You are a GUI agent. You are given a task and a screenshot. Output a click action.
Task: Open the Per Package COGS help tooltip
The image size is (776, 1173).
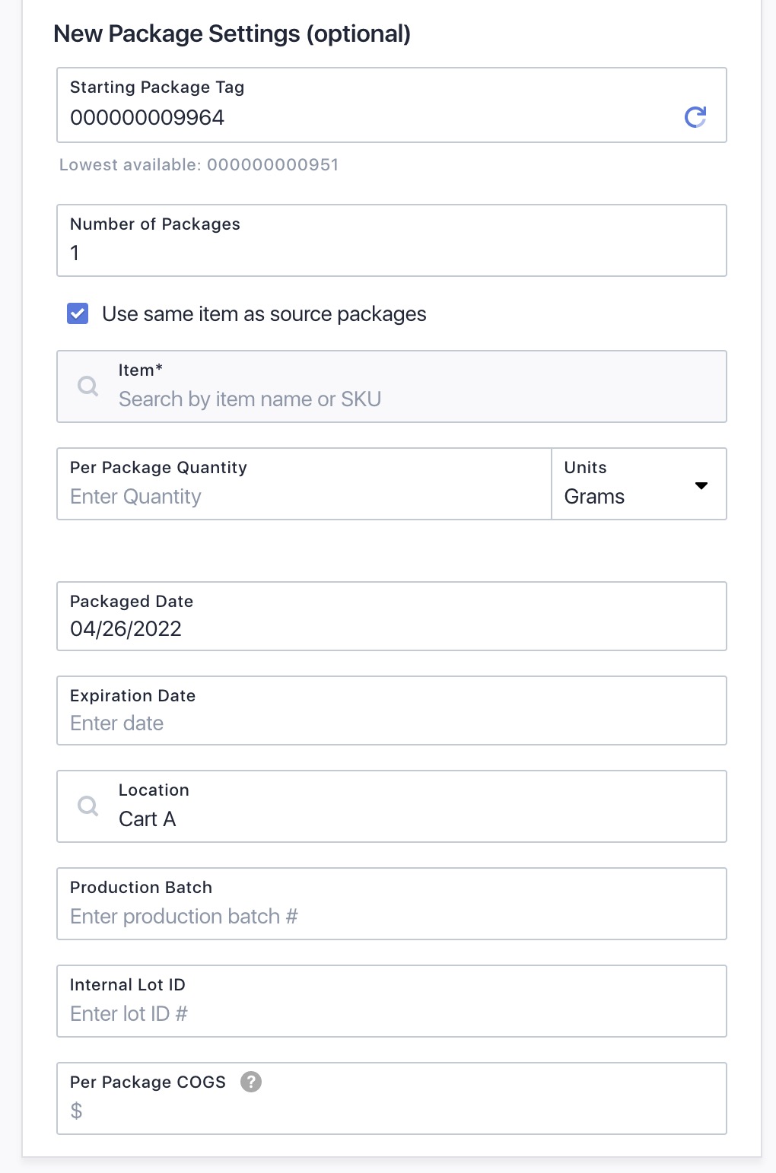pos(251,1082)
